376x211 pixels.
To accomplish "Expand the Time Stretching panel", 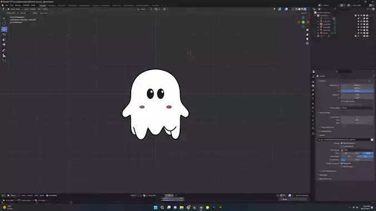I will pos(327,127).
